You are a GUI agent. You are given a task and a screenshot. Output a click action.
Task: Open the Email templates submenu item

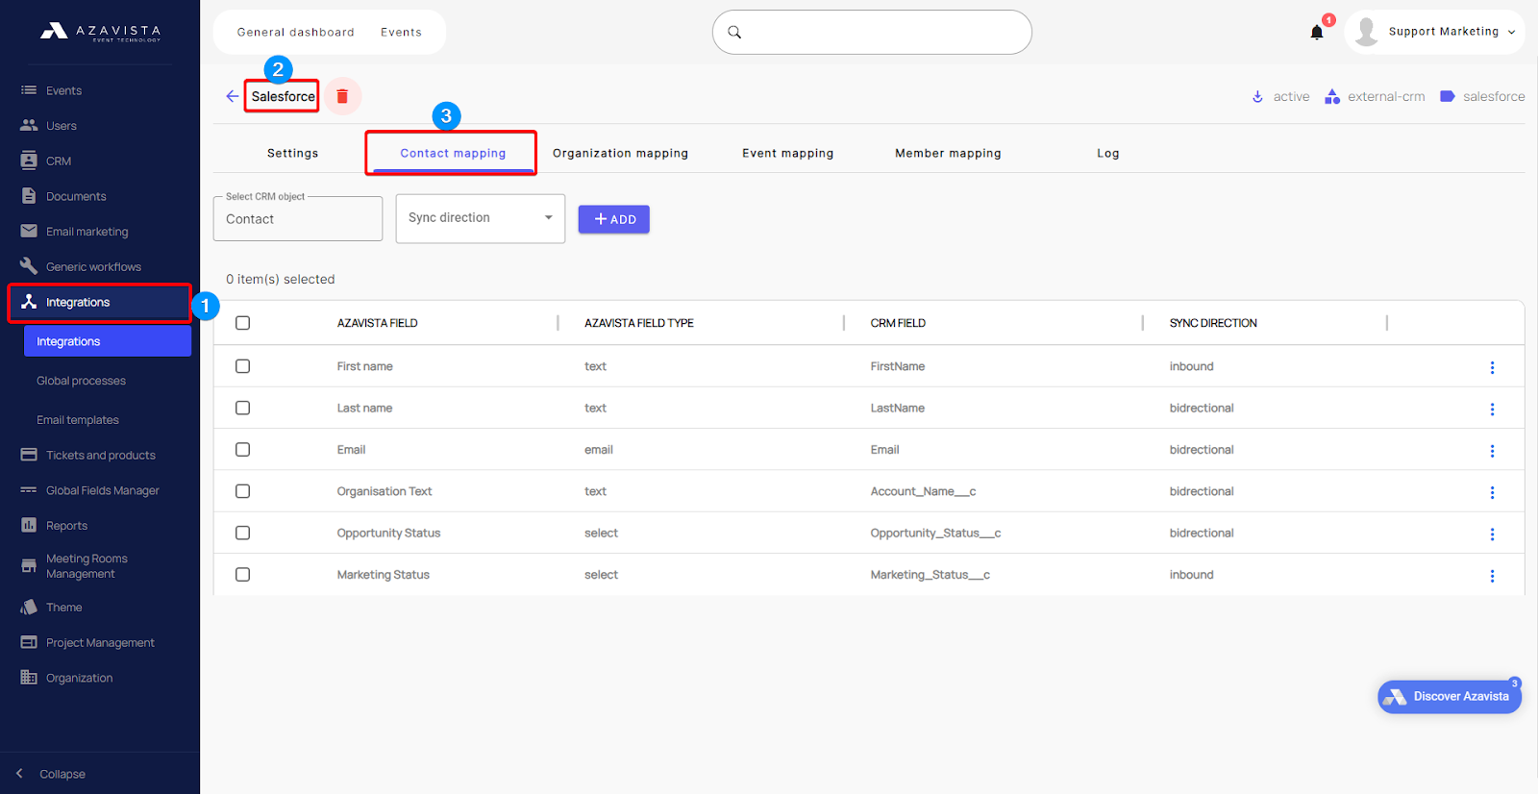pyautogui.click(x=78, y=420)
